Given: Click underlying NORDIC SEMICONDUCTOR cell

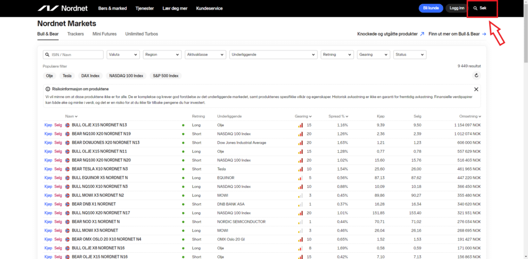Looking at the screenshot, I should (x=241, y=221).
